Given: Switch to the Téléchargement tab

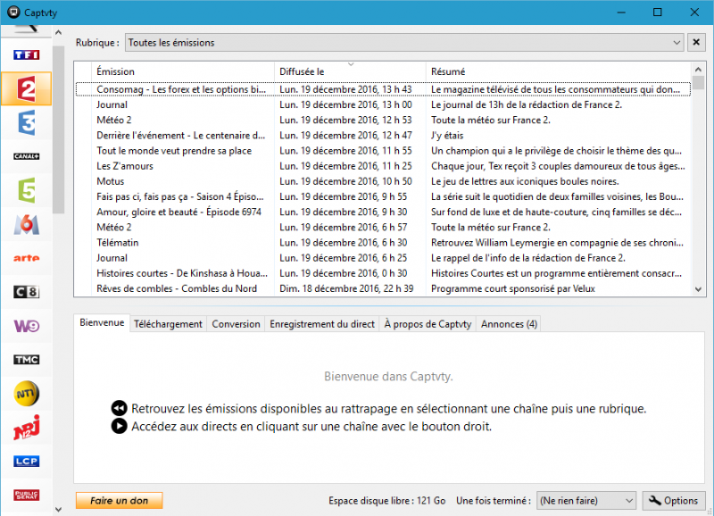Looking at the screenshot, I should 168,324.
